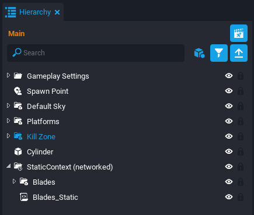
Task: Lock the Platforms folder
Action: point(241,121)
